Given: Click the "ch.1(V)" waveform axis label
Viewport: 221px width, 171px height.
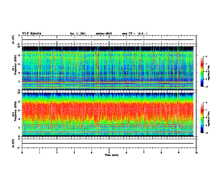Looking at the screenshot, I should tap(13, 40).
